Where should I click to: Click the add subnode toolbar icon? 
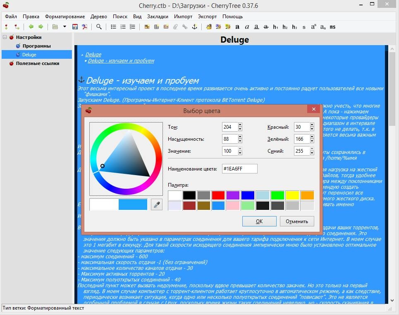pos(17,27)
